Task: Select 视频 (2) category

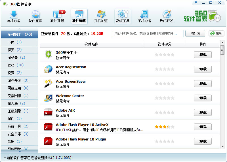Action: click(19, 73)
